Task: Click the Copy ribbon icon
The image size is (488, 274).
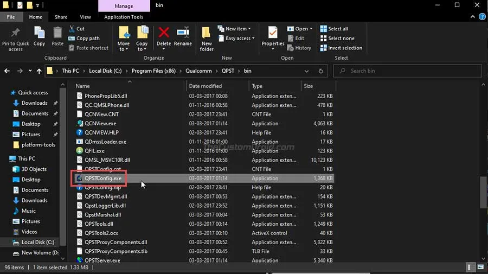Action: tap(39, 33)
